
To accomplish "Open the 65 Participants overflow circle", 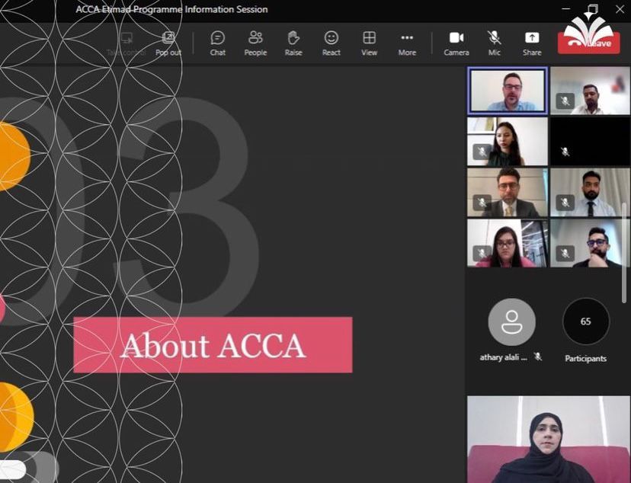I will (585, 321).
